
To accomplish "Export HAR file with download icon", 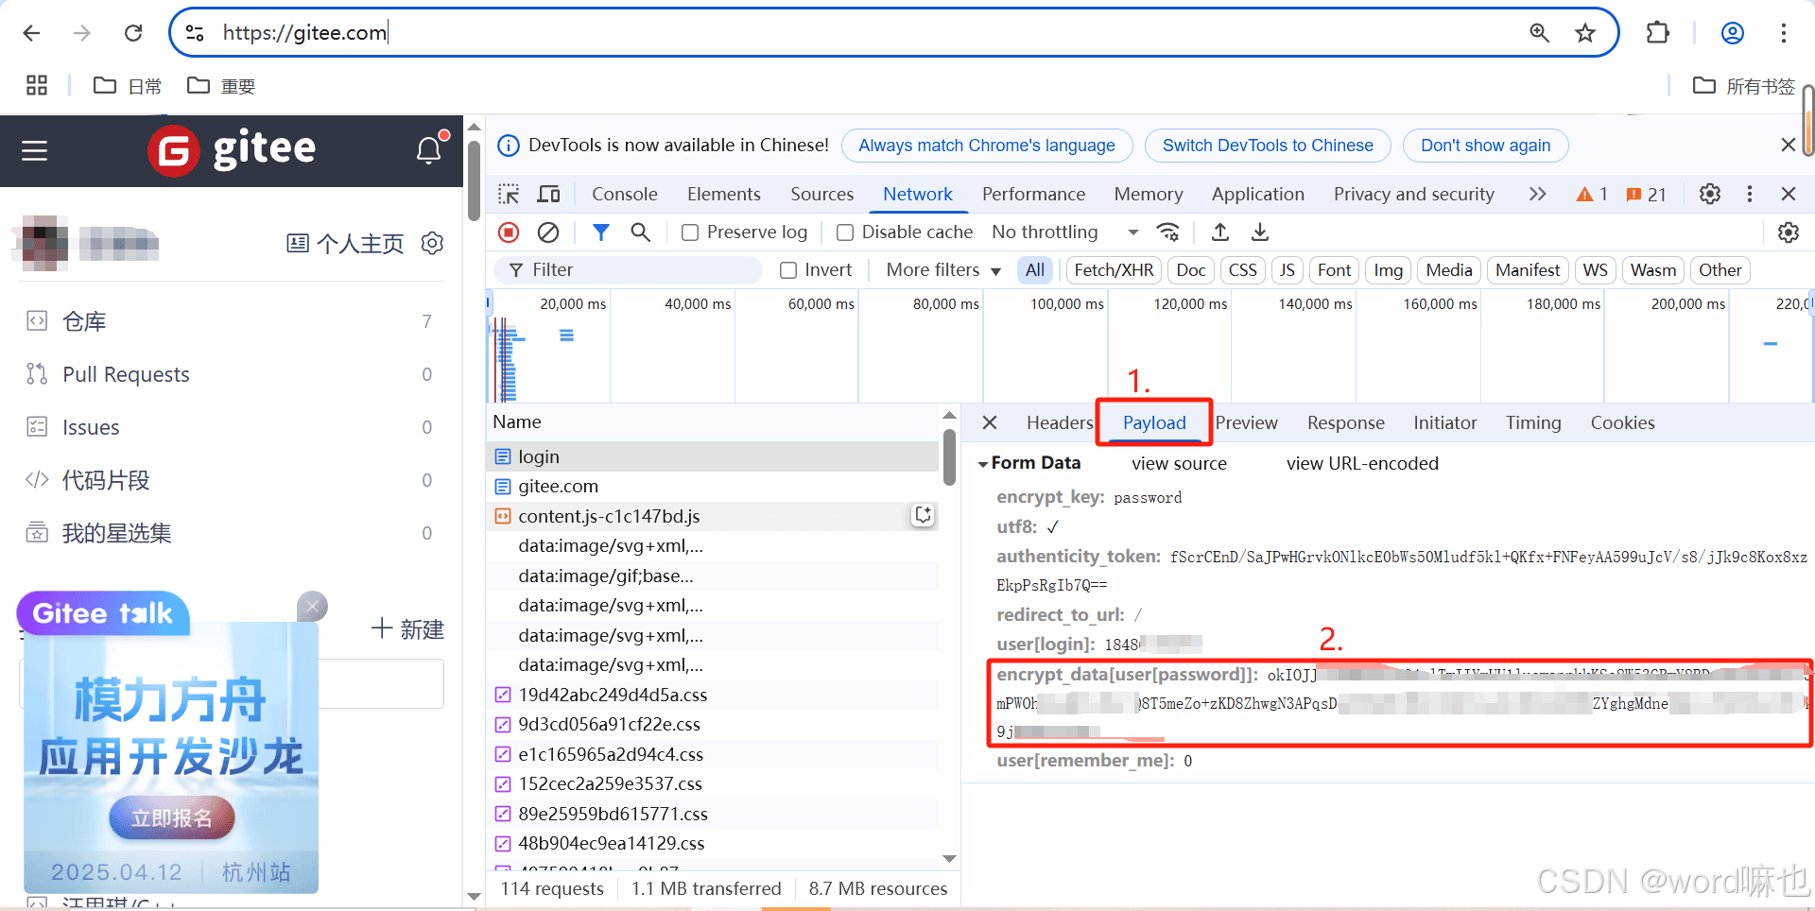I will pyautogui.click(x=1260, y=232).
